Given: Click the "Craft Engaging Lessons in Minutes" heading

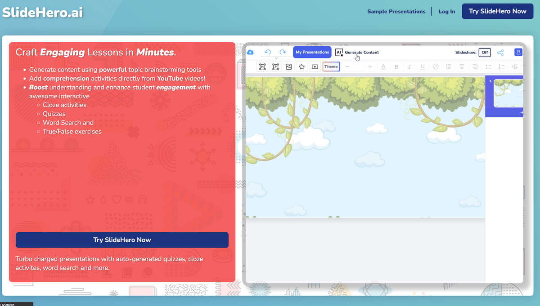Looking at the screenshot, I should coord(96,52).
